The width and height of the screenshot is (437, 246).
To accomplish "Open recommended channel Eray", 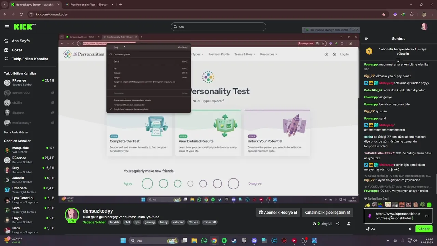I will coord(29,170).
